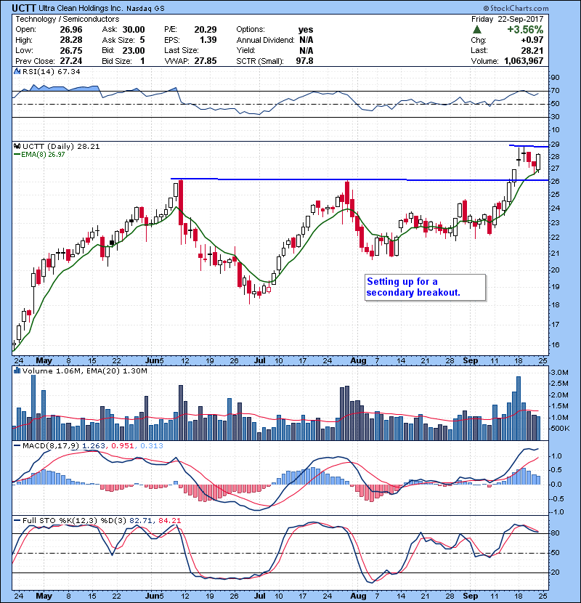This screenshot has height=603, width=581.
Task: Click the 'Nasdaq GS' exchange label
Action: (145, 9)
